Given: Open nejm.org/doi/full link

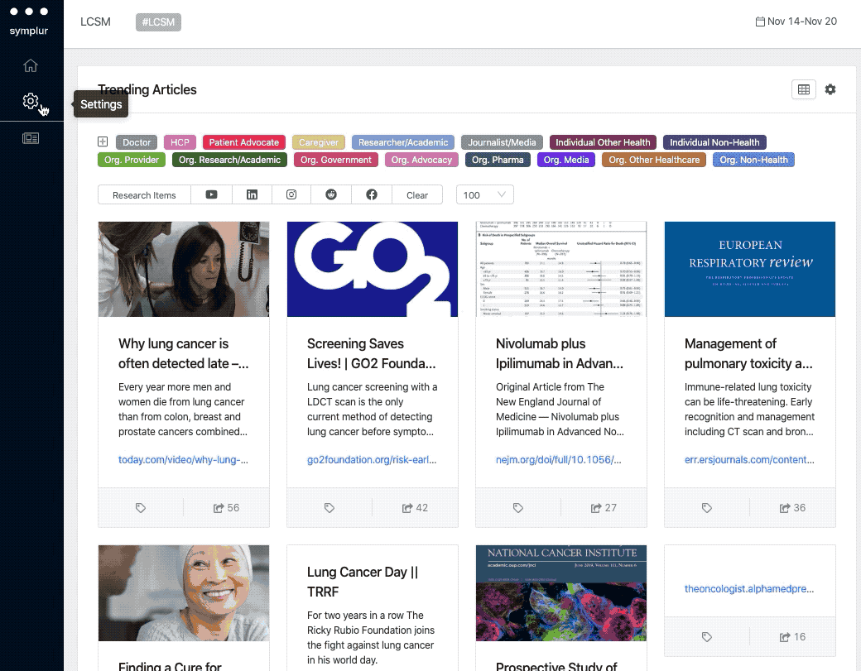Looking at the screenshot, I should (559, 460).
